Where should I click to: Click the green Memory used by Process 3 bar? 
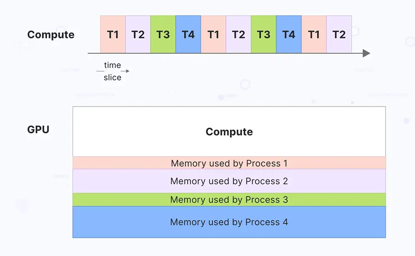pos(229,200)
